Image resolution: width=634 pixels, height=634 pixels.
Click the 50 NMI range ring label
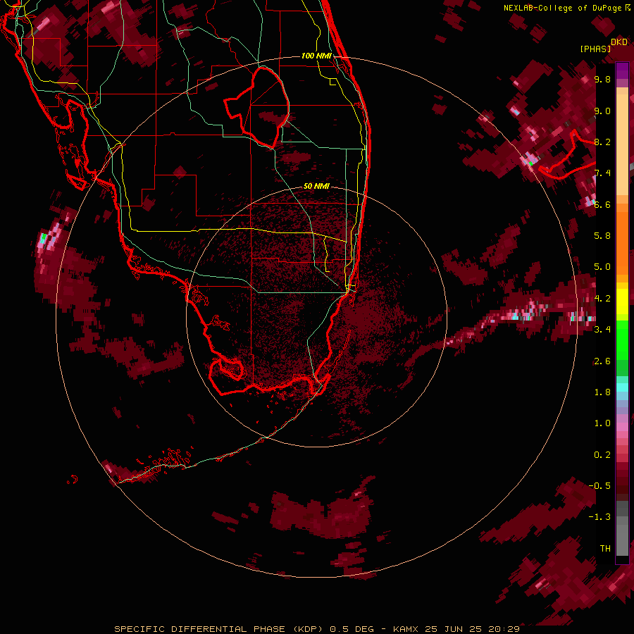(x=316, y=186)
